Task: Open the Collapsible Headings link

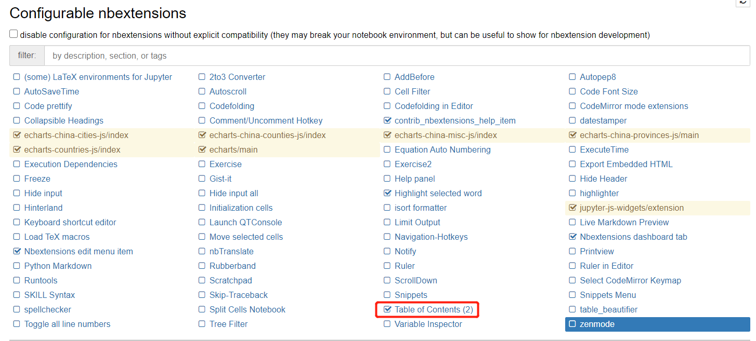Action: click(63, 120)
